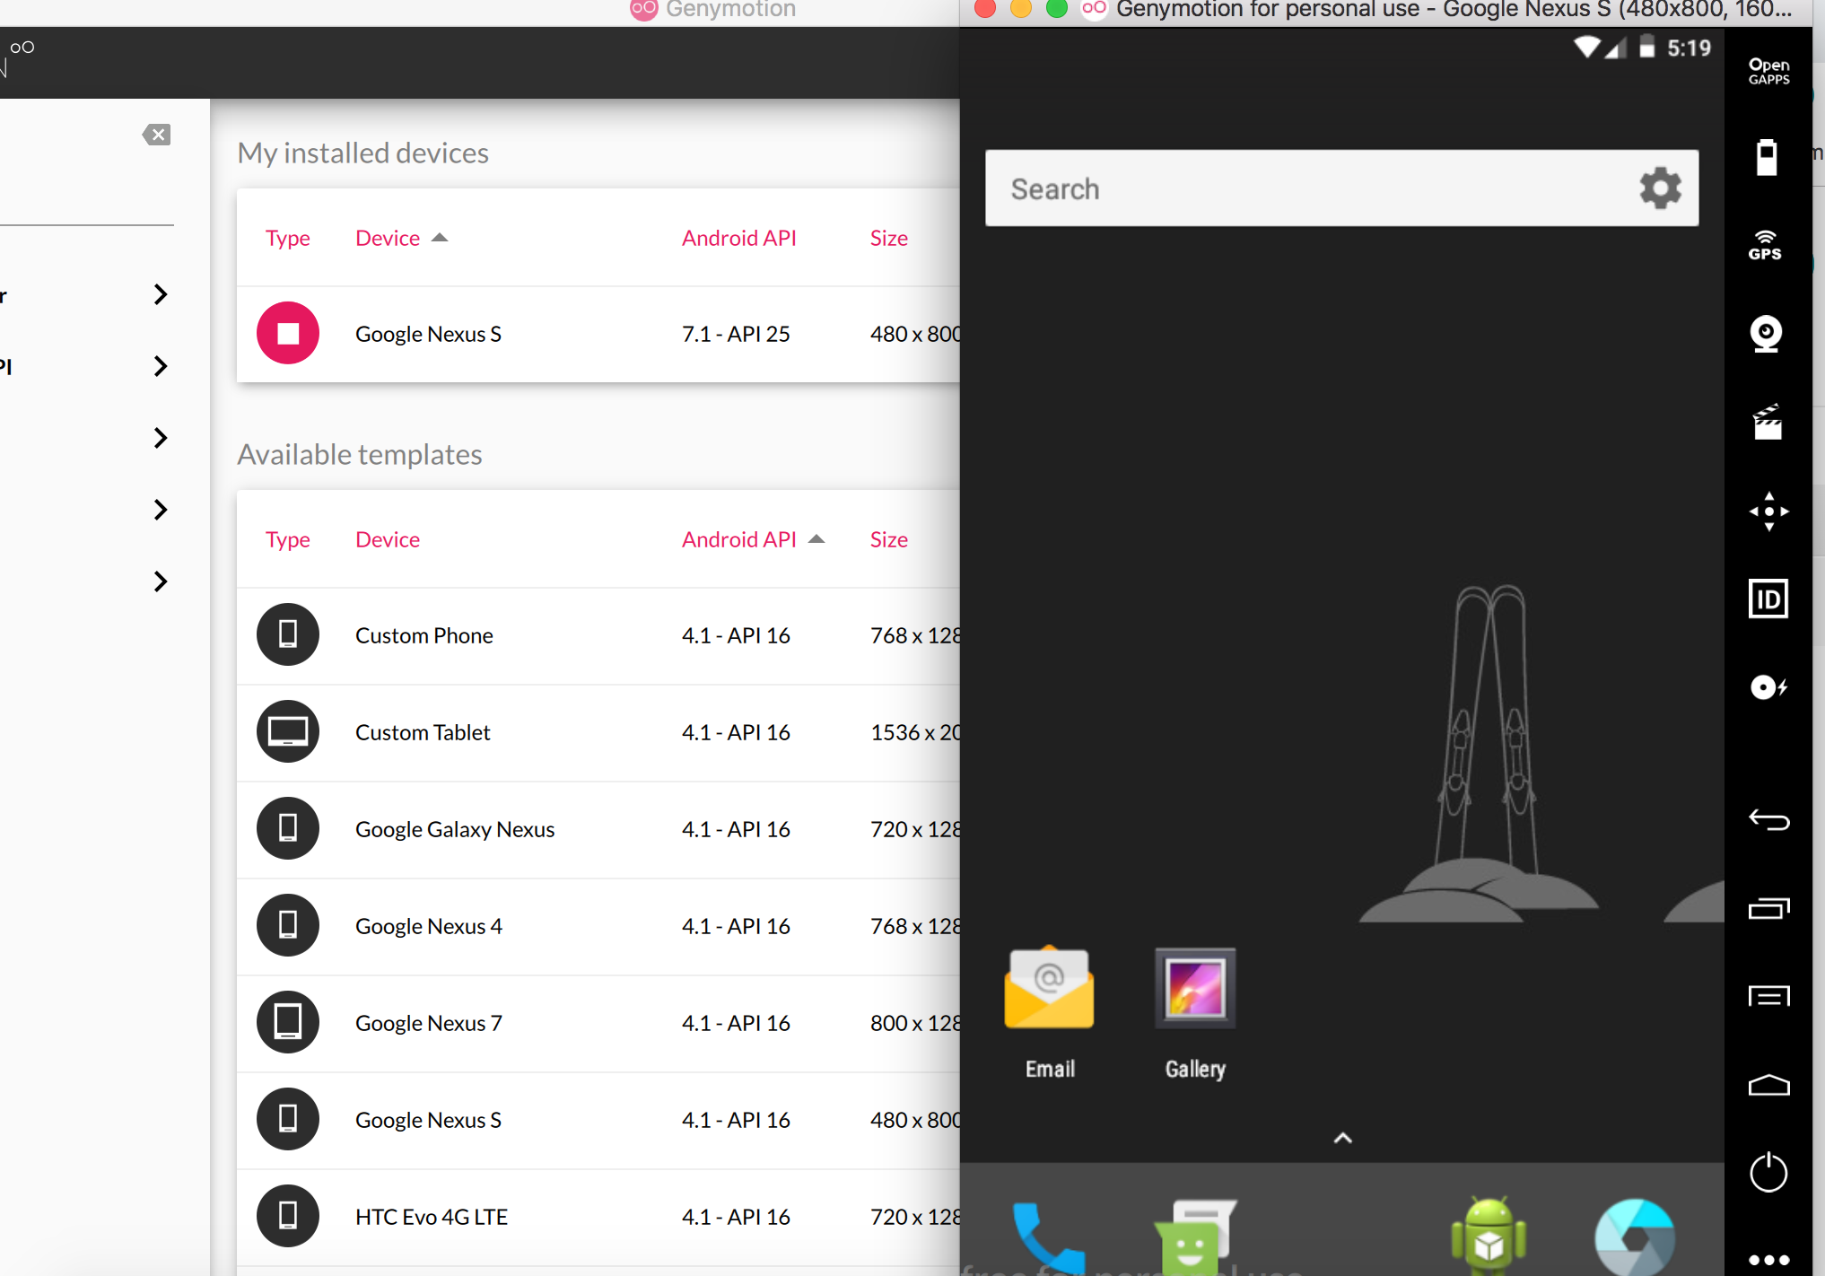Open the screen capture clapperboard tool
Screen dimensions: 1825x1276
(x=1767, y=422)
